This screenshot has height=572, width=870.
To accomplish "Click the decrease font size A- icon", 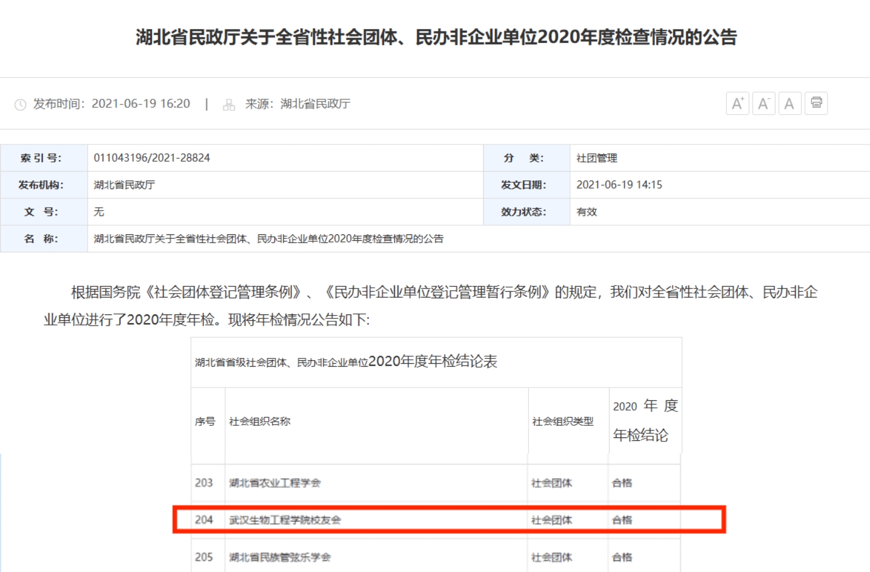I will (763, 104).
